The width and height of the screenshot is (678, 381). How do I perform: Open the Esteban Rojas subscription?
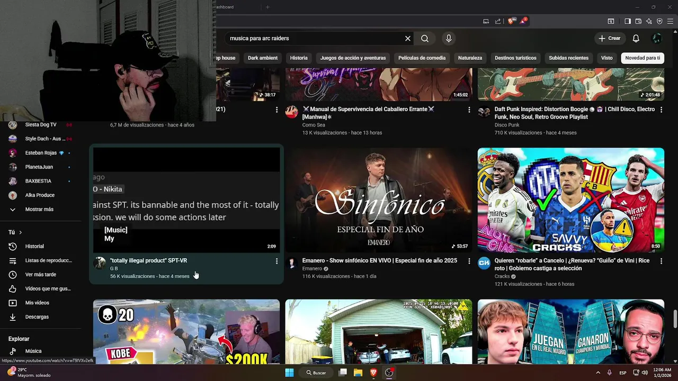[40, 153]
